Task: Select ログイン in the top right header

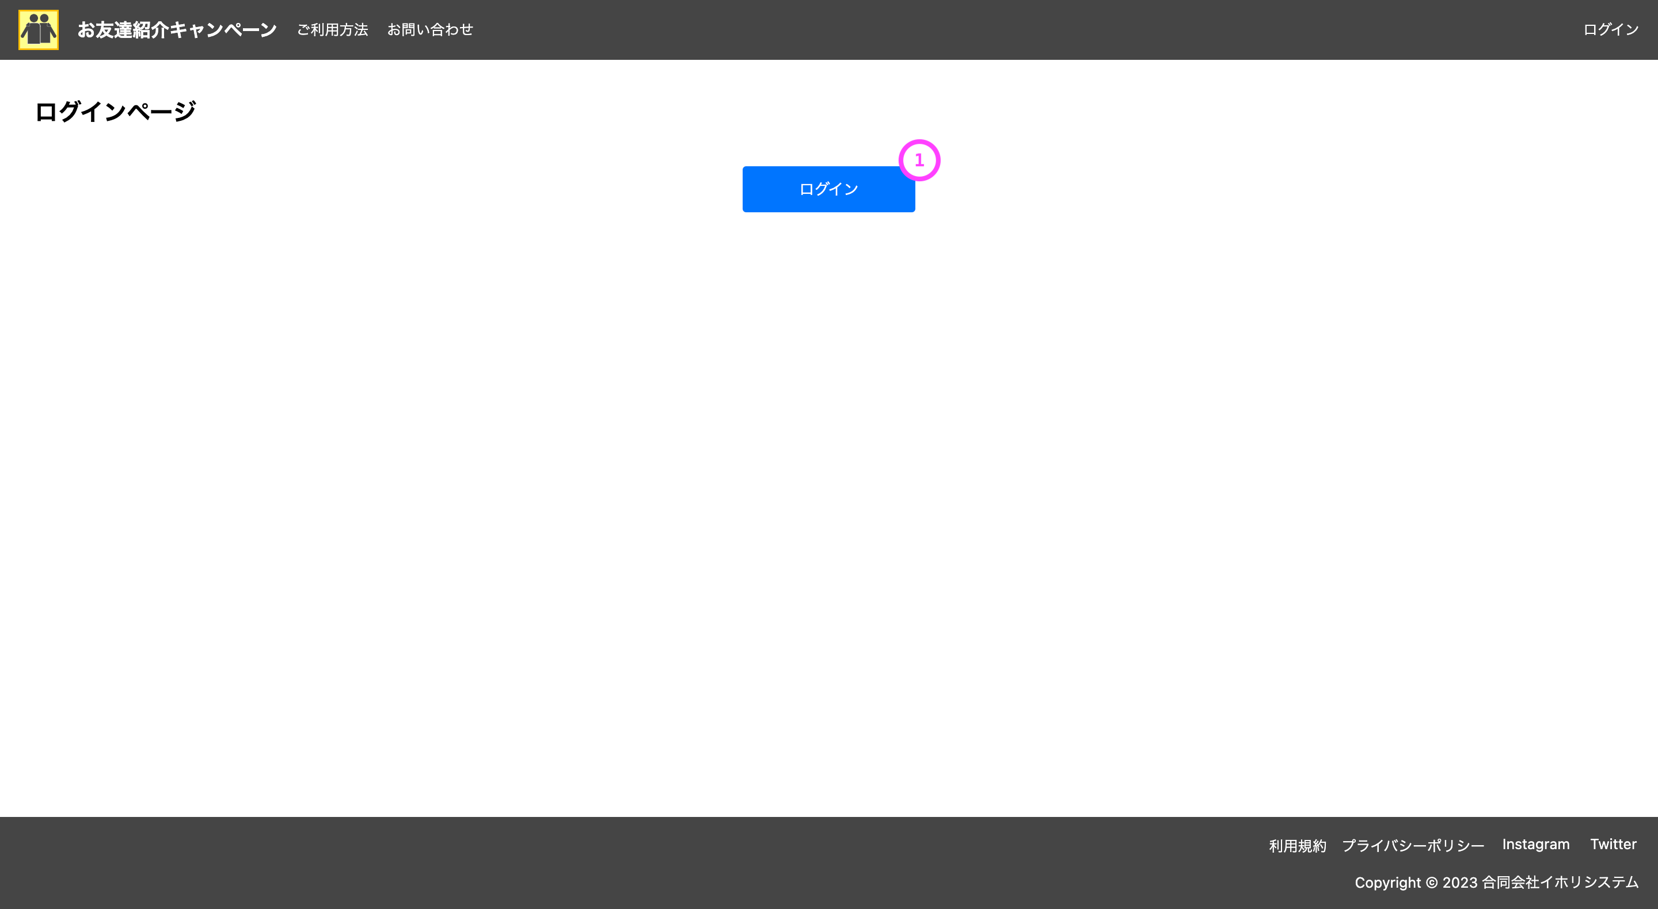Action: pyautogui.click(x=1609, y=29)
